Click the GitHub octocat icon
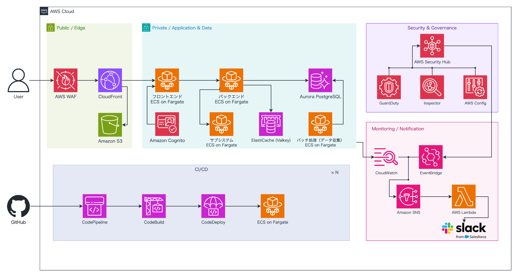Viewport: 515px width, 274px height. pyautogui.click(x=18, y=206)
